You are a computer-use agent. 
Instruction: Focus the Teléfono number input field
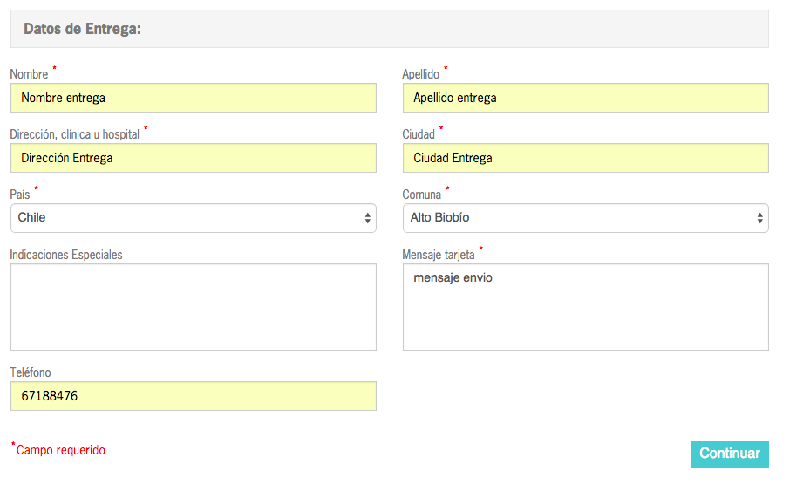click(x=193, y=396)
